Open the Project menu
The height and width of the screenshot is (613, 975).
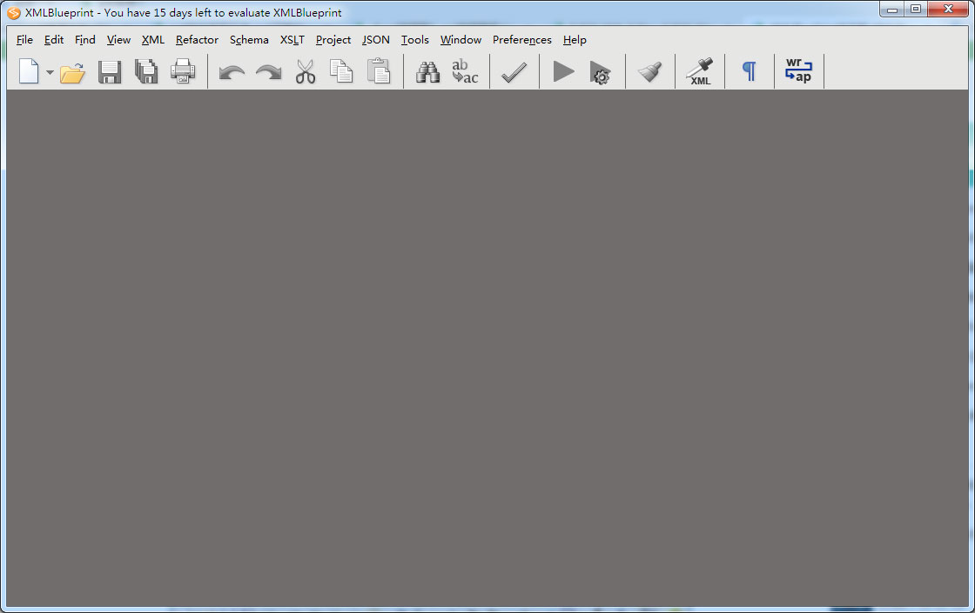click(333, 40)
